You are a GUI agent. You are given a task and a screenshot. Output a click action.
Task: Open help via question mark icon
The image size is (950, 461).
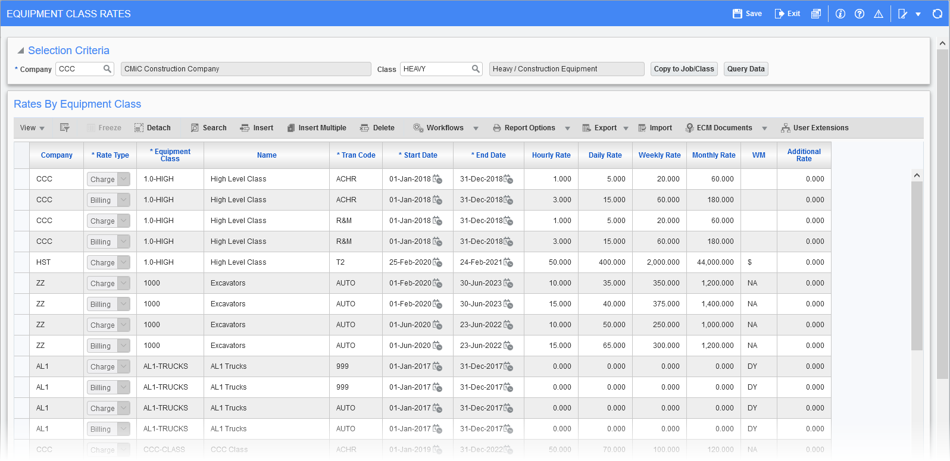(859, 14)
